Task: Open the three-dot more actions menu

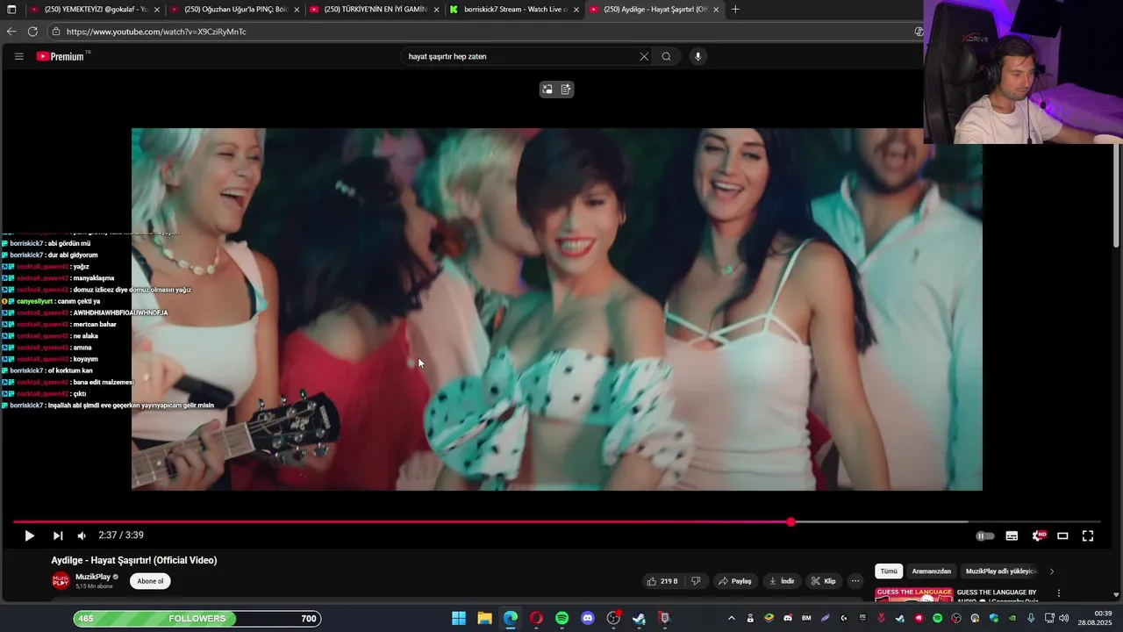Action: (855, 581)
